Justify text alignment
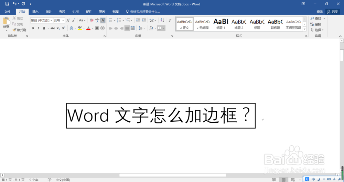344x182 pixels. point(127,28)
